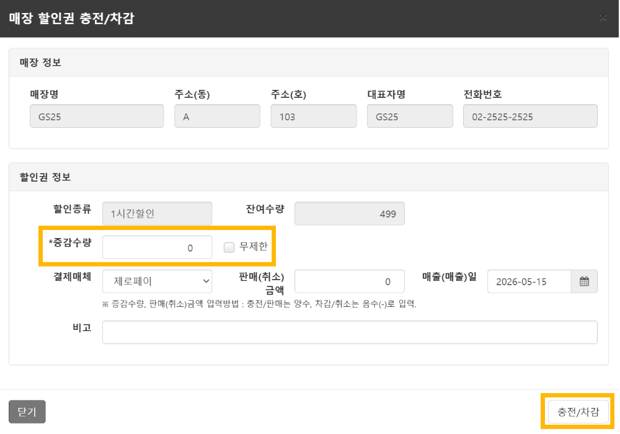Click the 판매(취소) 금액 label

click(262, 283)
